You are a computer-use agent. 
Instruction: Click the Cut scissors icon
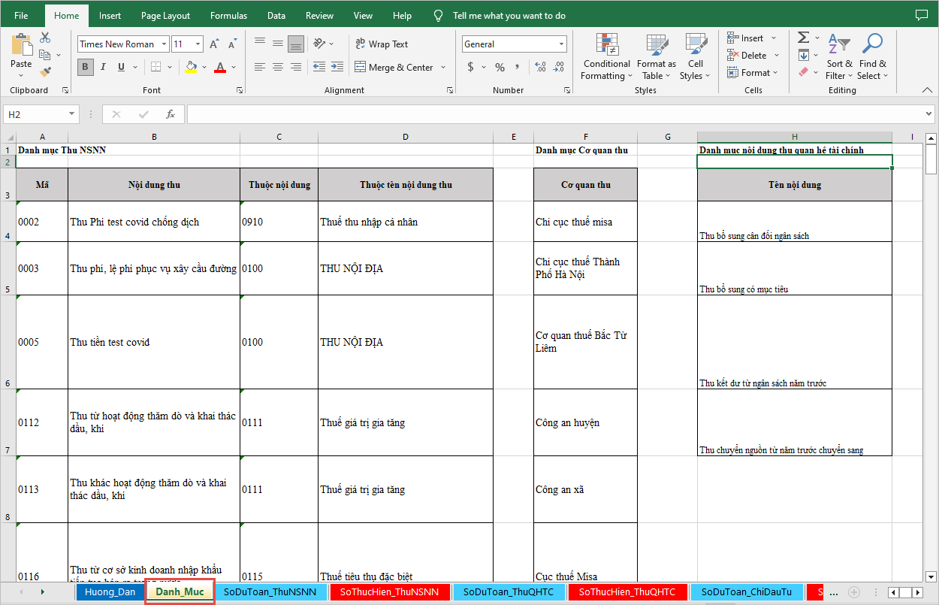45,38
